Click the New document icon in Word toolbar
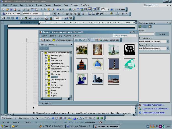This screenshot has width=172, height=129. (3, 9)
